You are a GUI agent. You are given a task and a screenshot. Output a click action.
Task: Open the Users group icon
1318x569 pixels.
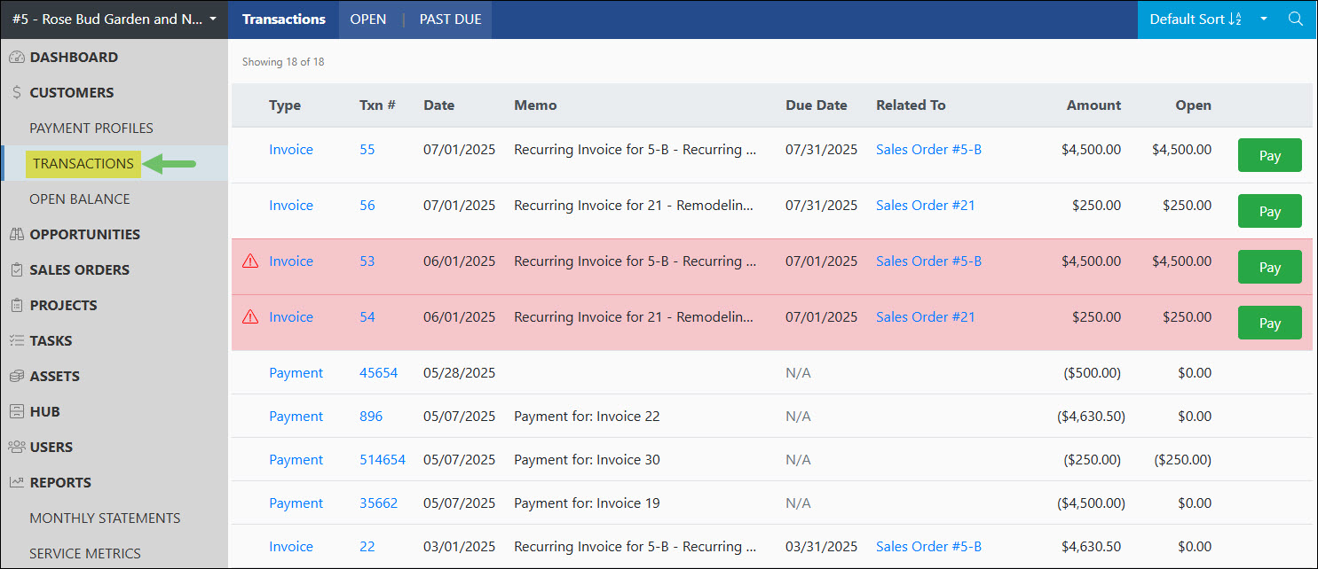click(x=18, y=447)
